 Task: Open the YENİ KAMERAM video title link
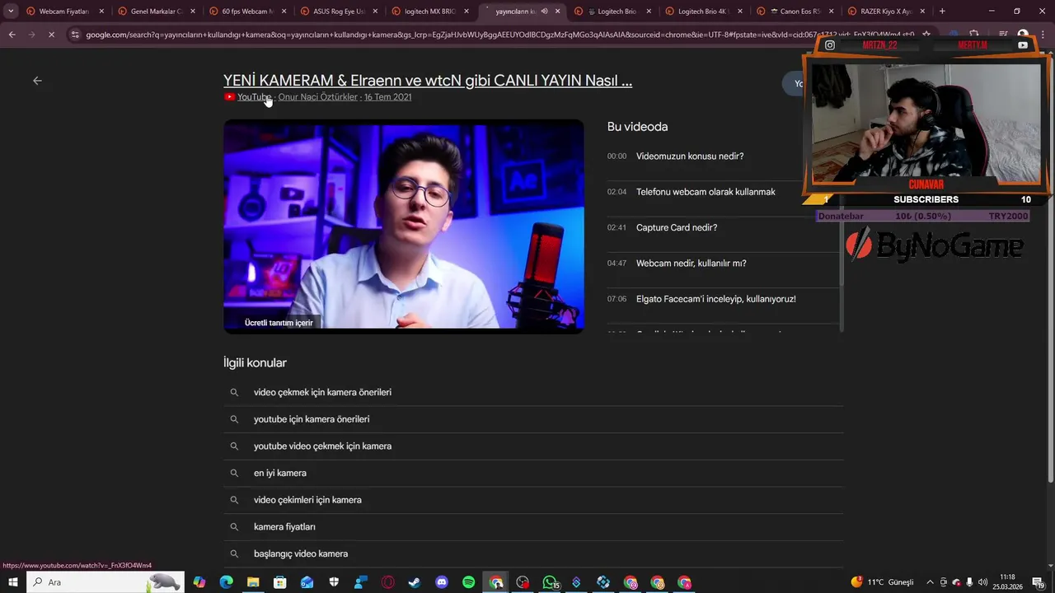coord(428,81)
